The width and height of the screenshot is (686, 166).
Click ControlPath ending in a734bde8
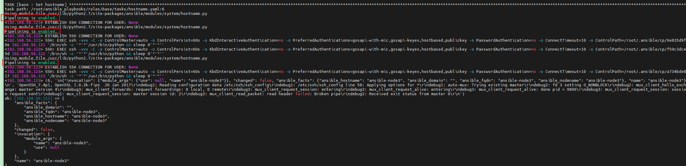pyautogui.click(x=640, y=72)
